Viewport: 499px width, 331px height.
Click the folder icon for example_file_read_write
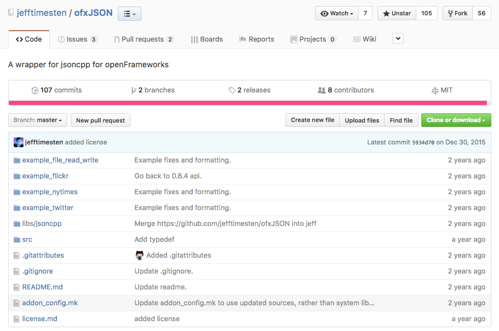point(17,160)
